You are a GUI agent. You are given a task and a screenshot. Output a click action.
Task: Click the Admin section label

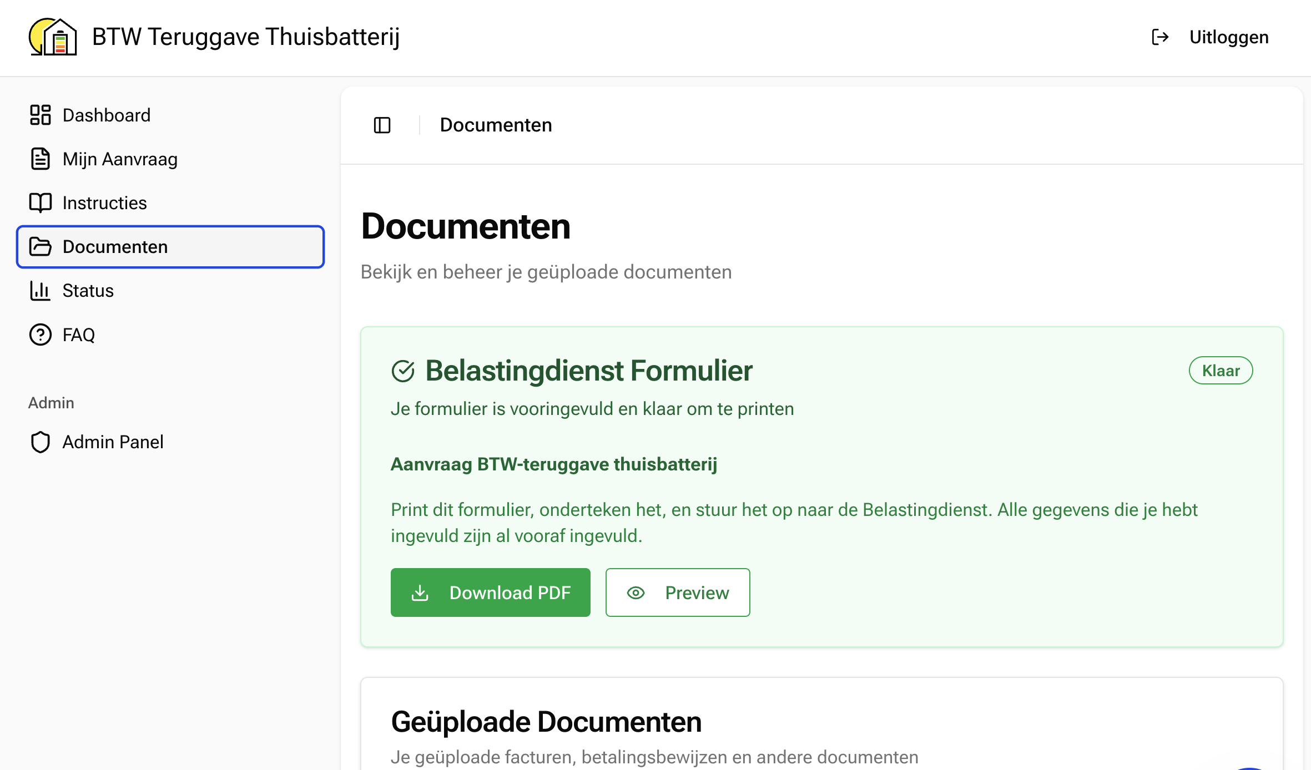[51, 403]
